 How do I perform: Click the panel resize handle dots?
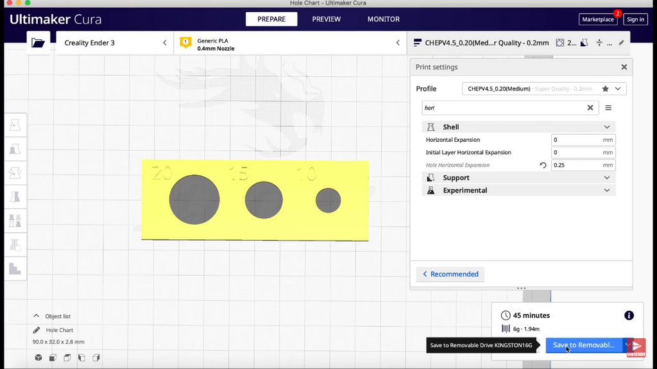point(521,289)
